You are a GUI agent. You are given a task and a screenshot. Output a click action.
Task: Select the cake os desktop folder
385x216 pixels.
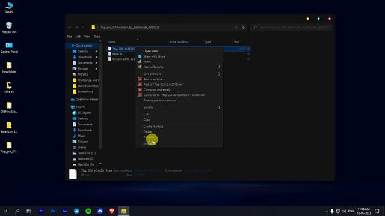click(x=9, y=88)
